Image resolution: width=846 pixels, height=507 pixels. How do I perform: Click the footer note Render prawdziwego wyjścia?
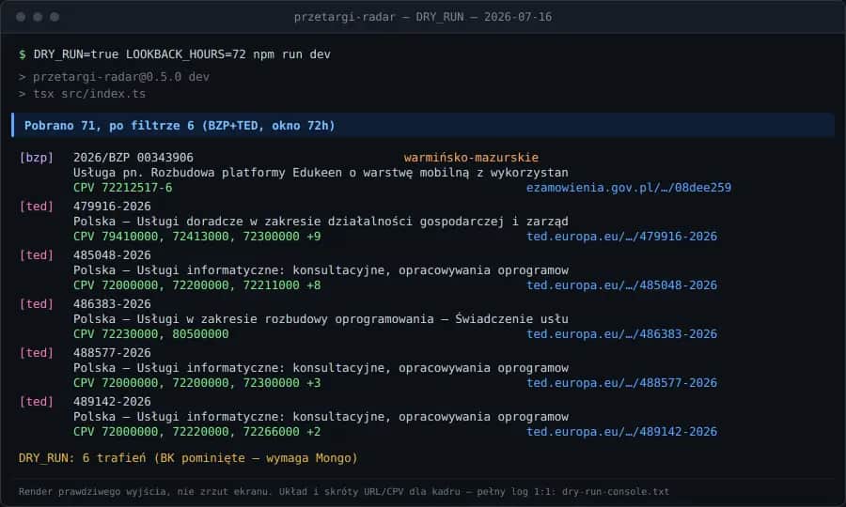tap(344, 491)
